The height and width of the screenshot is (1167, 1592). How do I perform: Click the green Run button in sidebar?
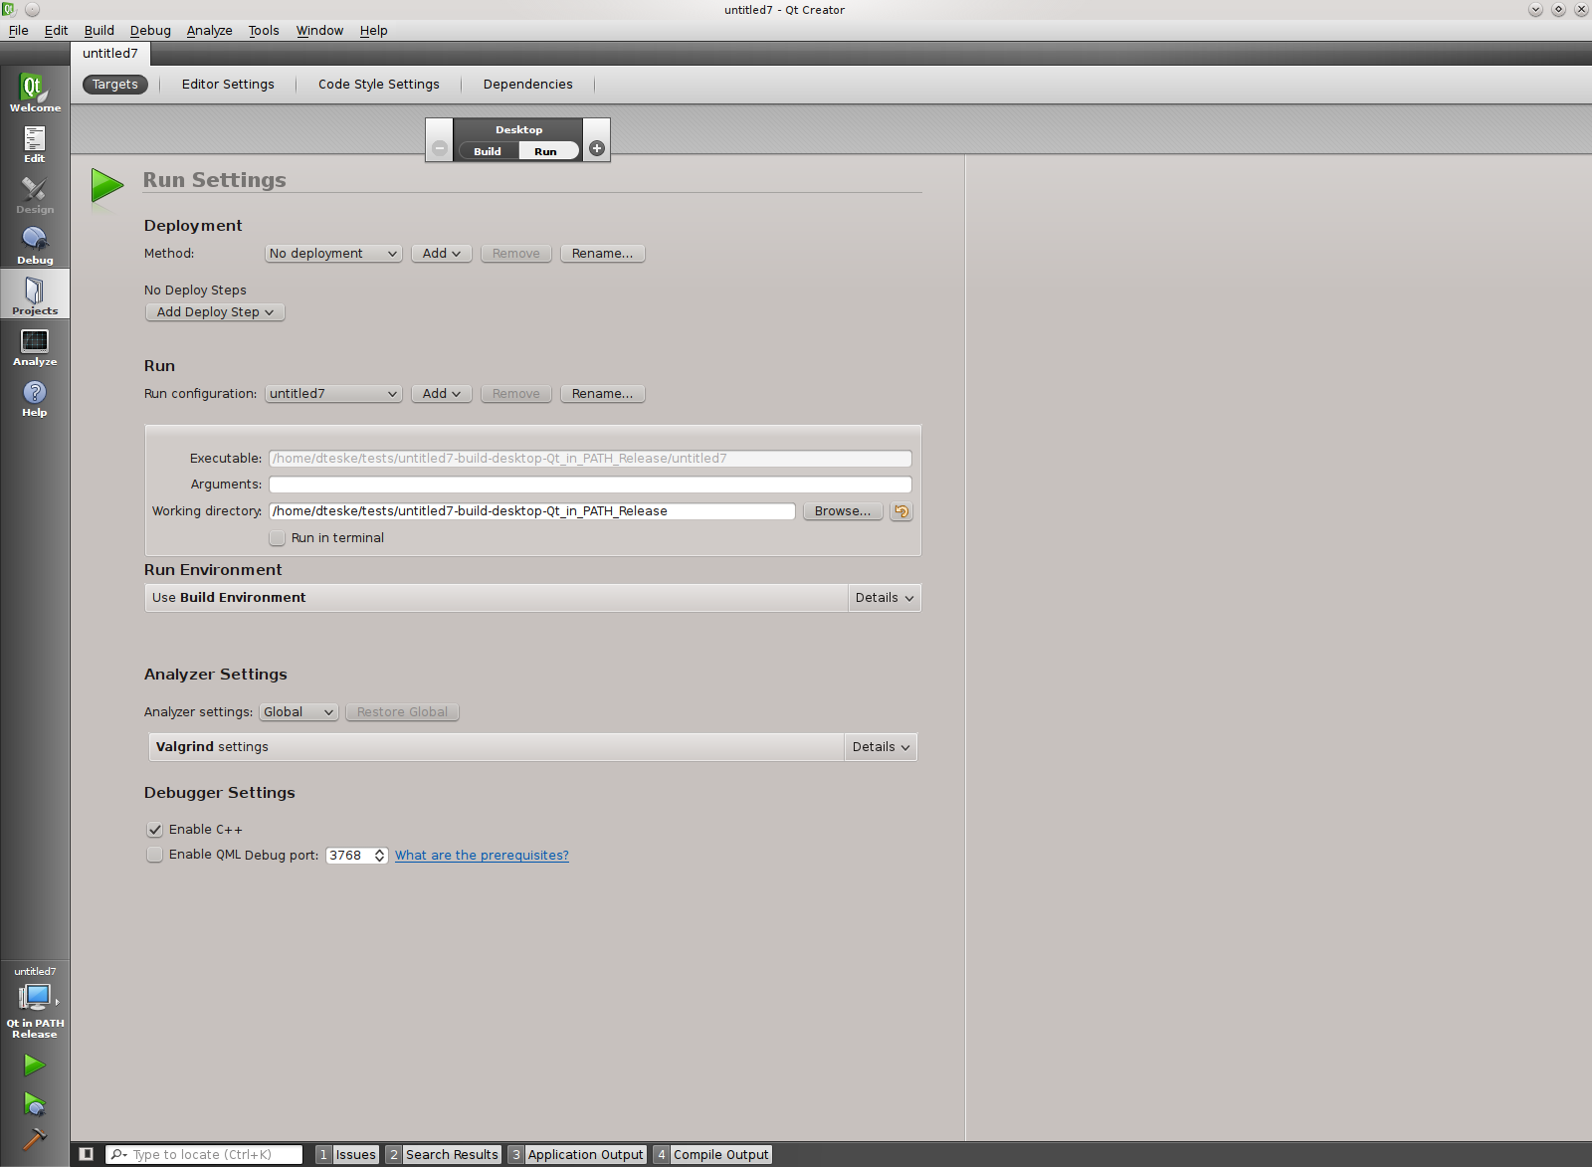coord(35,1065)
